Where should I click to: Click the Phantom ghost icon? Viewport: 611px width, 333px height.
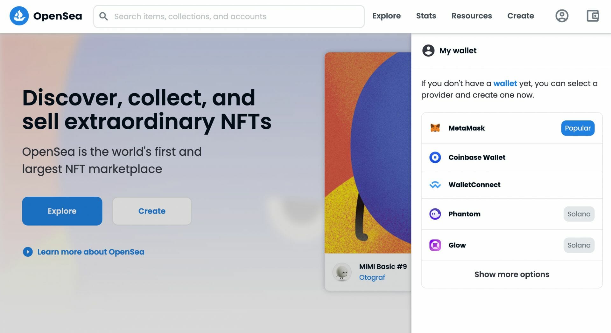click(435, 214)
